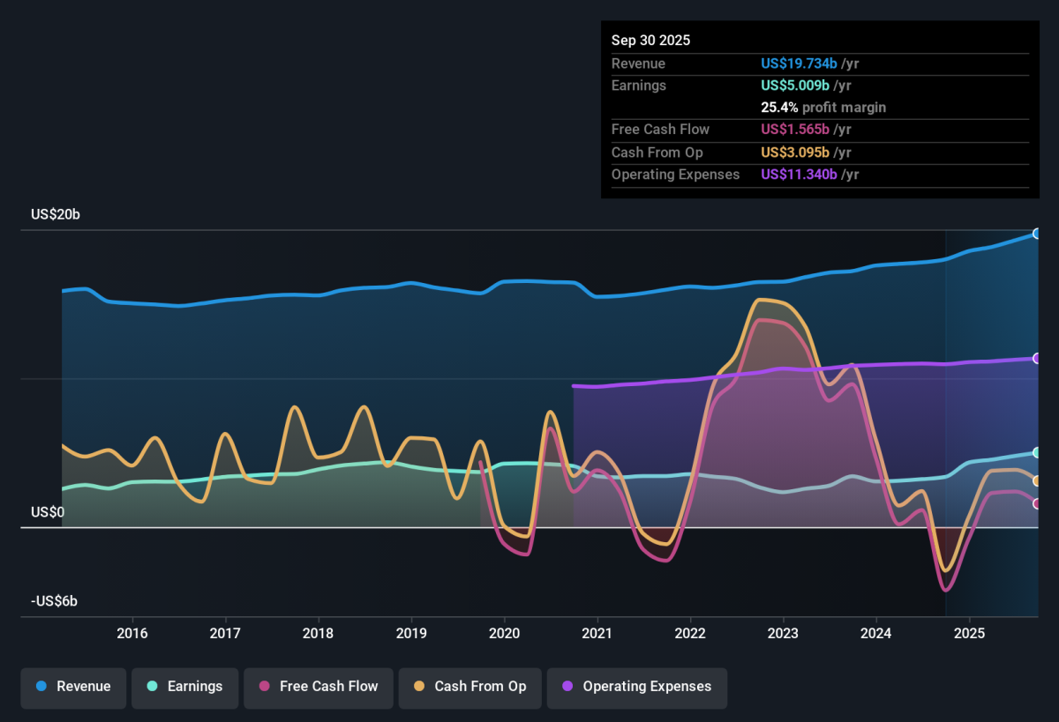Viewport: 1059px width, 722px height.
Task: Click the purple Operating Expenses legend dot
Action: [567, 687]
